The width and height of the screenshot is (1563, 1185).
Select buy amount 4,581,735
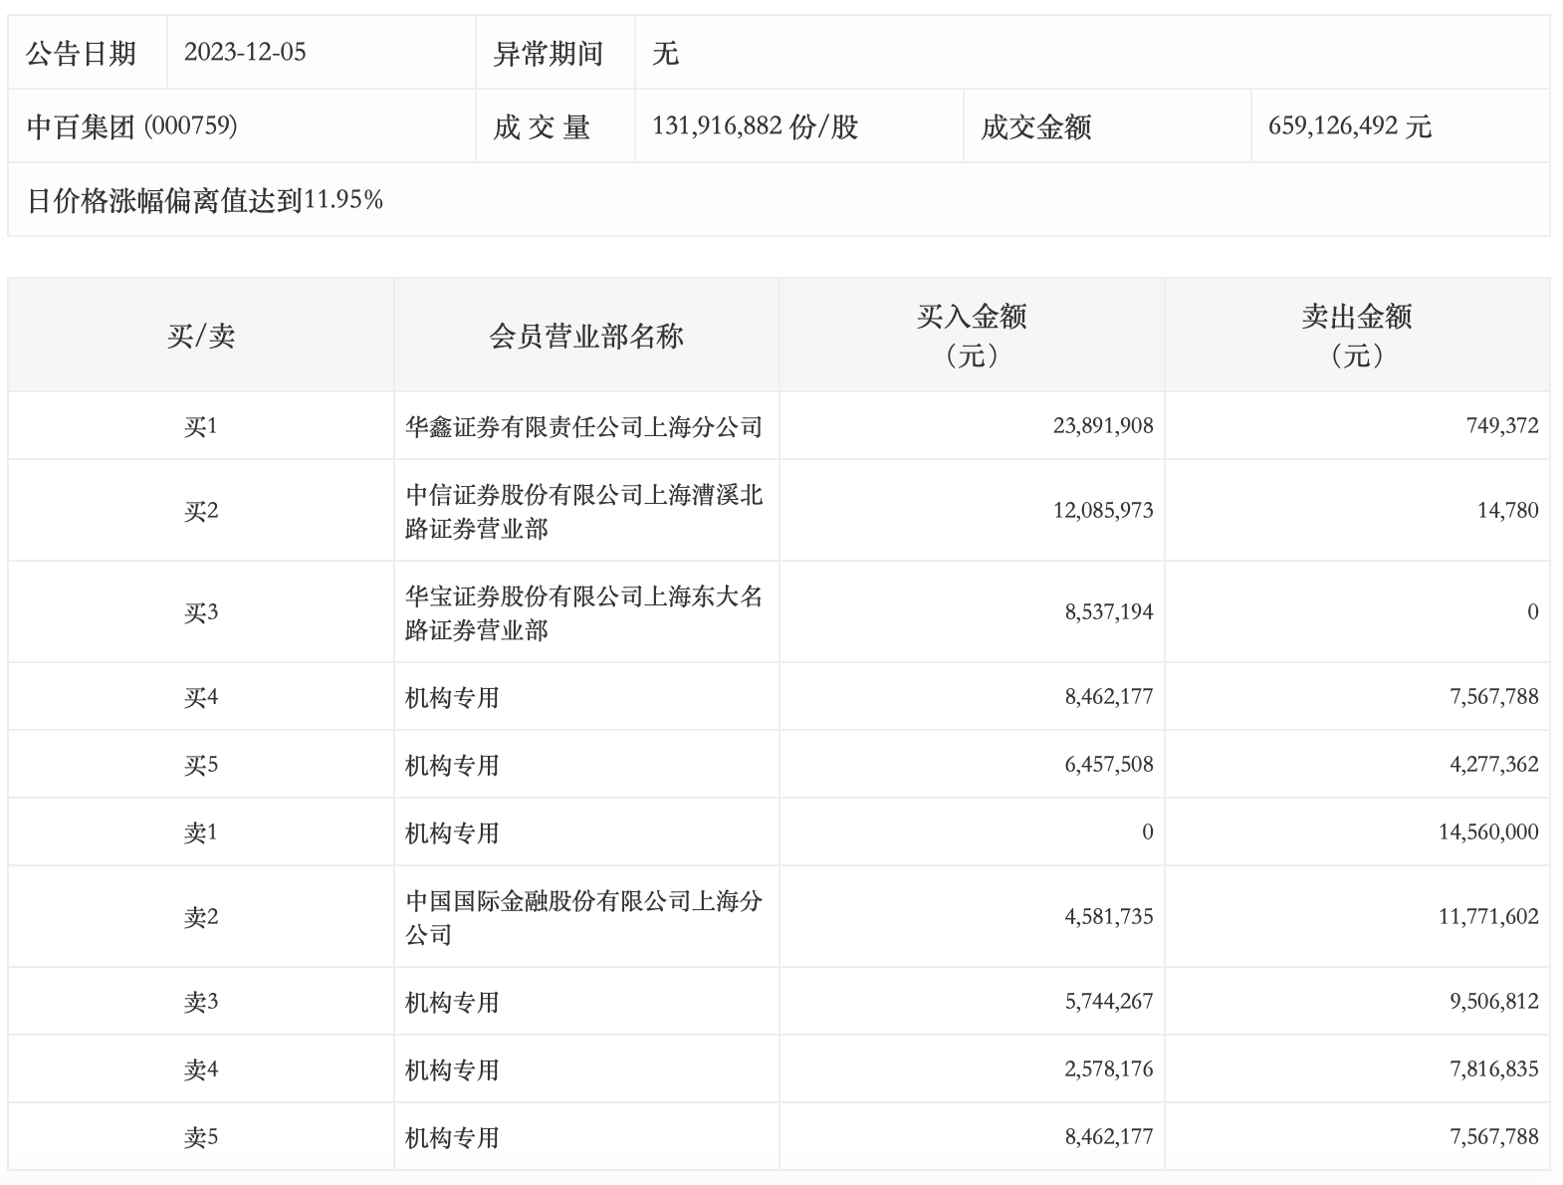click(1109, 917)
